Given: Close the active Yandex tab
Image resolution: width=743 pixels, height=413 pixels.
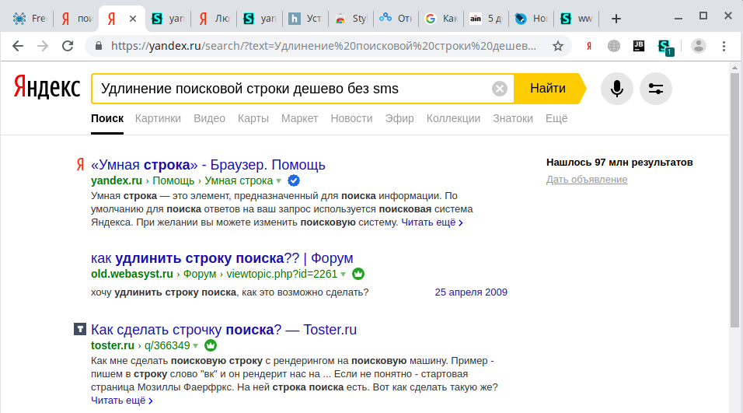Looking at the screenshot, I should click(133, 19).
